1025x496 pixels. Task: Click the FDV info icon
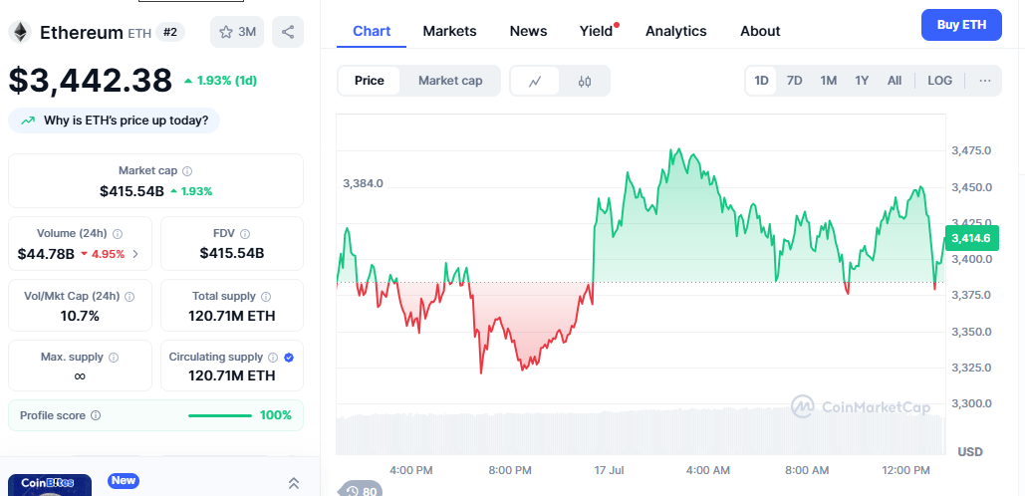(x=244, y=233)
